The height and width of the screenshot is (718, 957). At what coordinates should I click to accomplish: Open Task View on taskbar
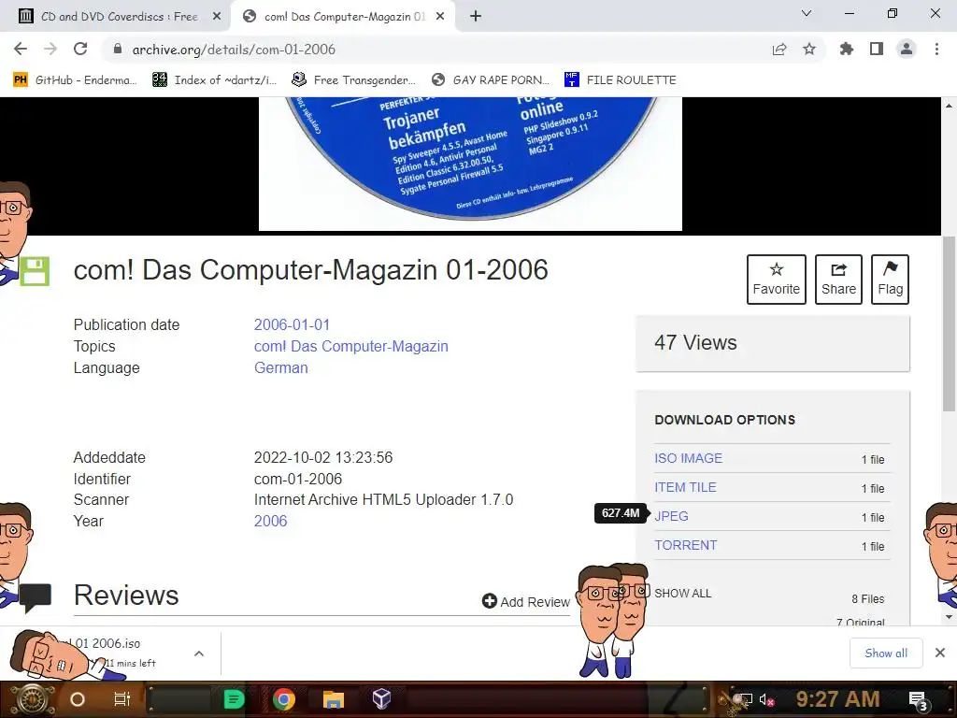point(122,699)
